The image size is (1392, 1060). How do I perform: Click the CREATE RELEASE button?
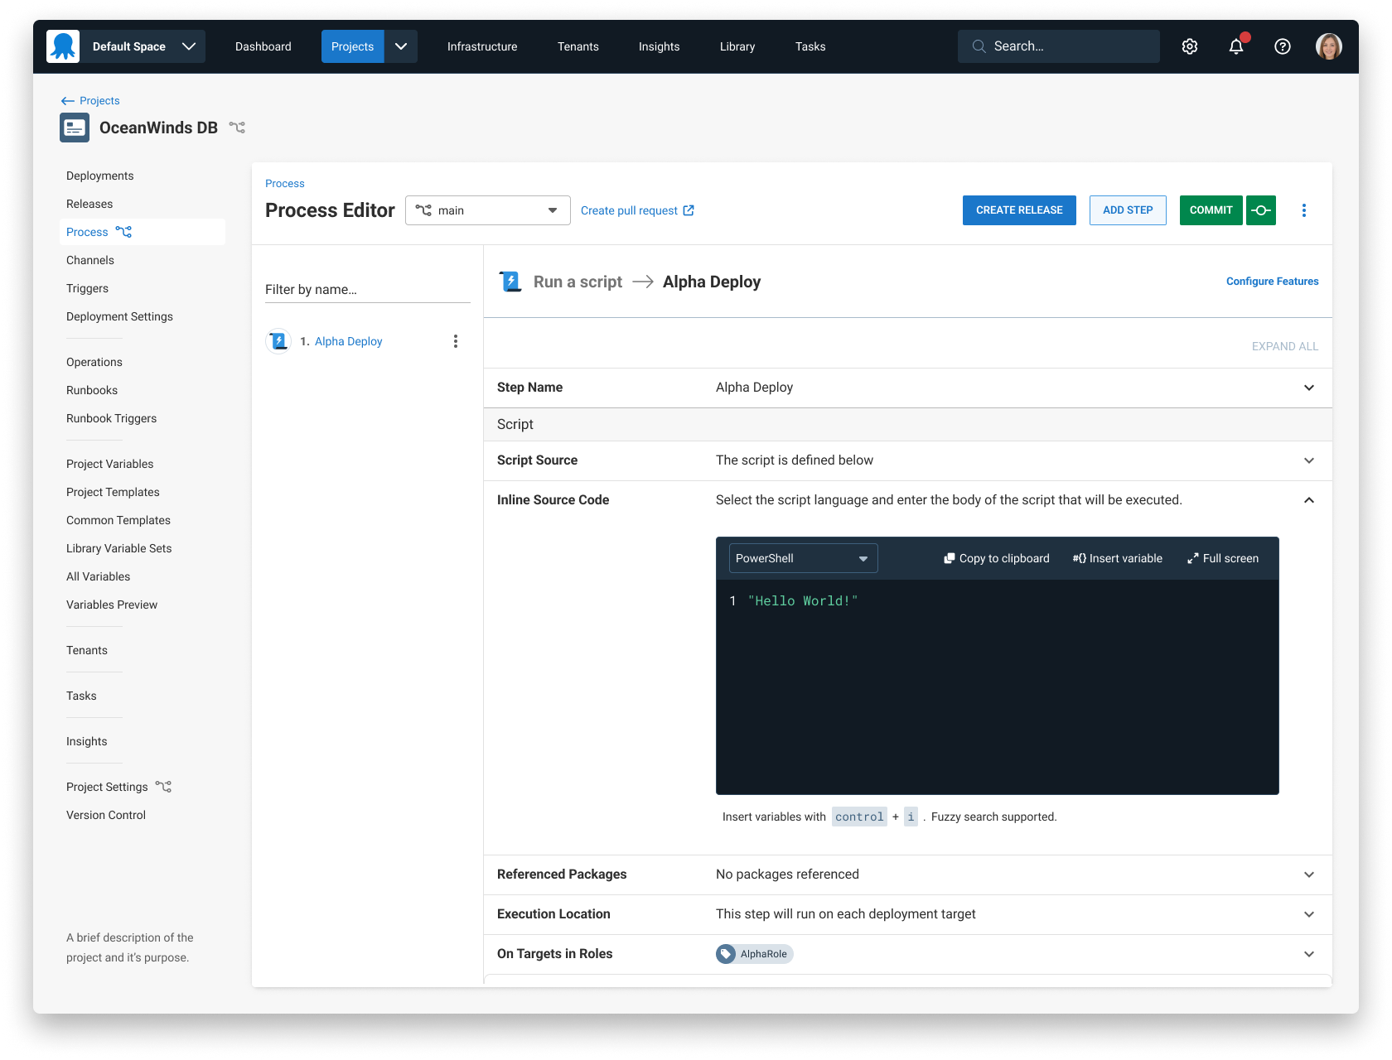(1019, 210)
